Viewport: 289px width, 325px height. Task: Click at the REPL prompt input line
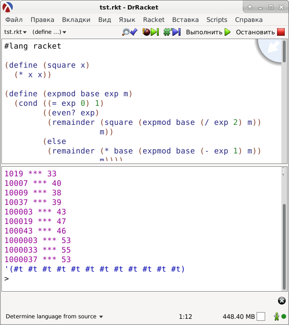click(x=142, y=279)
